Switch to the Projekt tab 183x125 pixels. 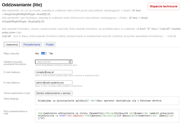point(50,45)
